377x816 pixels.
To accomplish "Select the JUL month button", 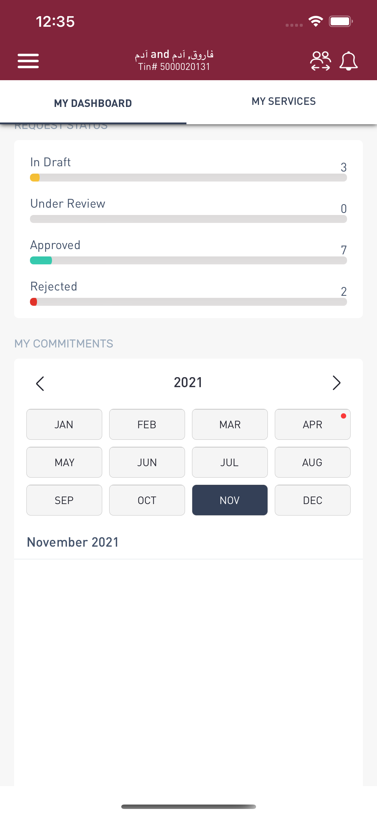I will coord(230,462).
